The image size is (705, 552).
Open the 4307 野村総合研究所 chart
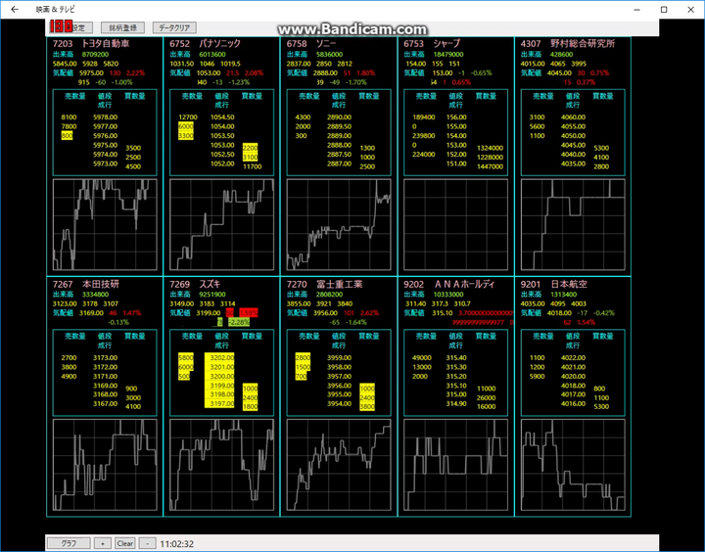click(573, 225)
